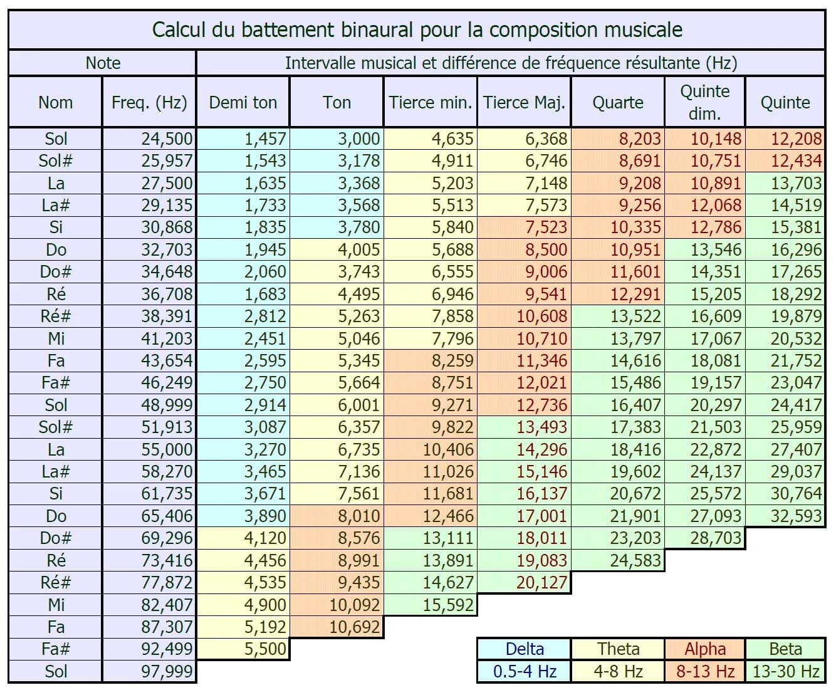
Task: Click the 'Quinte dim.' column header
Action: point(704,102)
